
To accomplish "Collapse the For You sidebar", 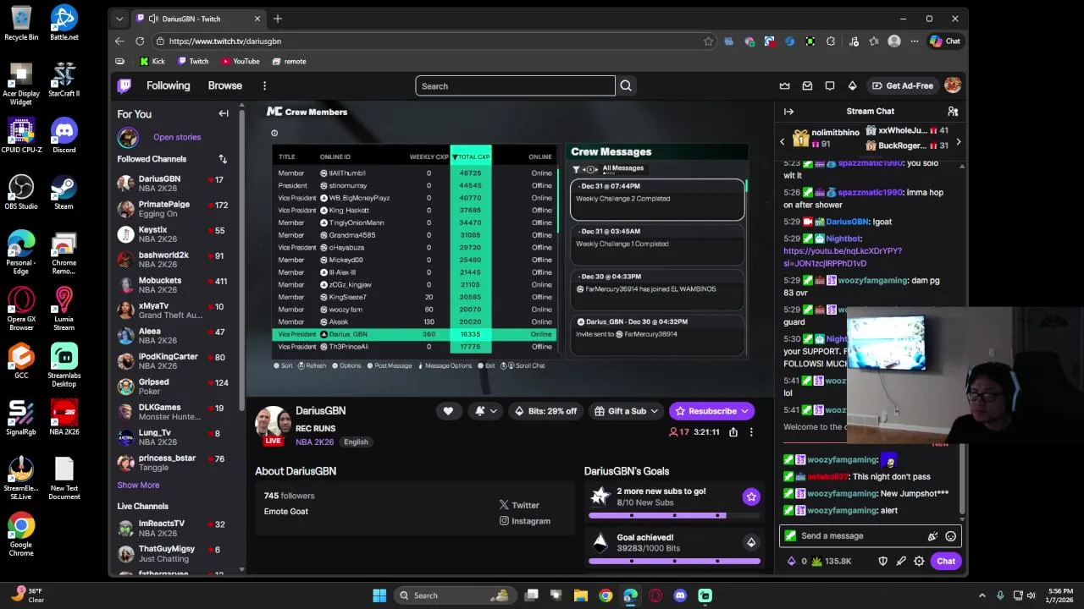I will [x=224, y=113].
